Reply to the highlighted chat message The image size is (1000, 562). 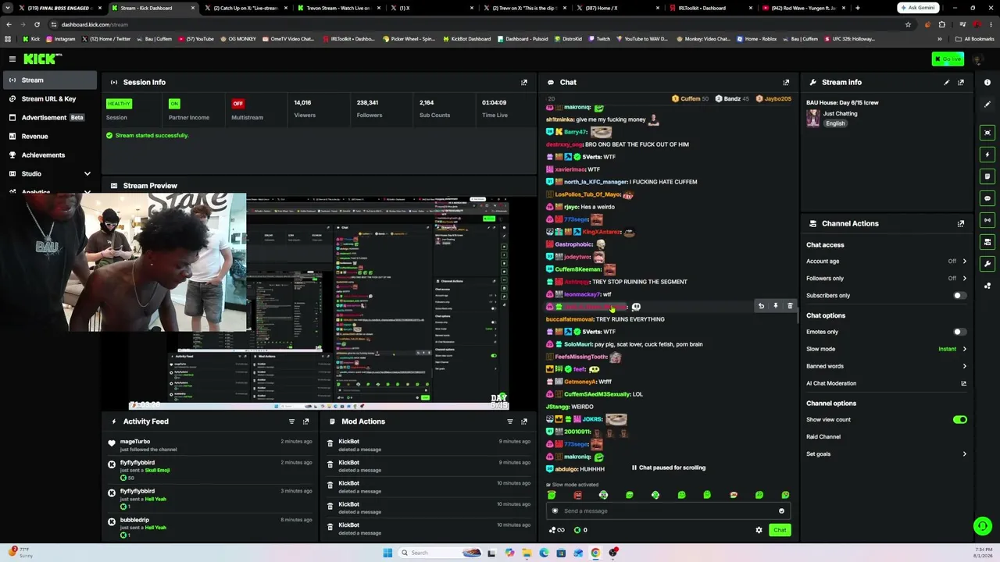[761, 306]
